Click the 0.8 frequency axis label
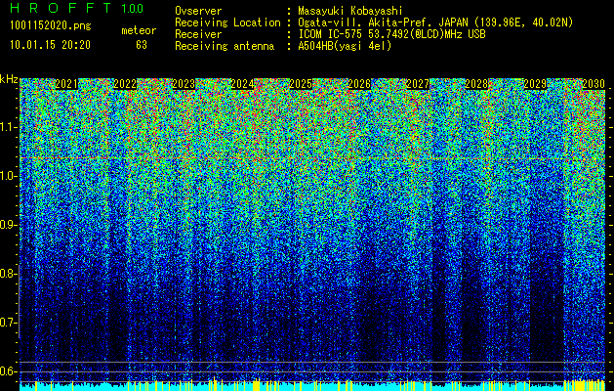614x391 pixels. [8, 274]
